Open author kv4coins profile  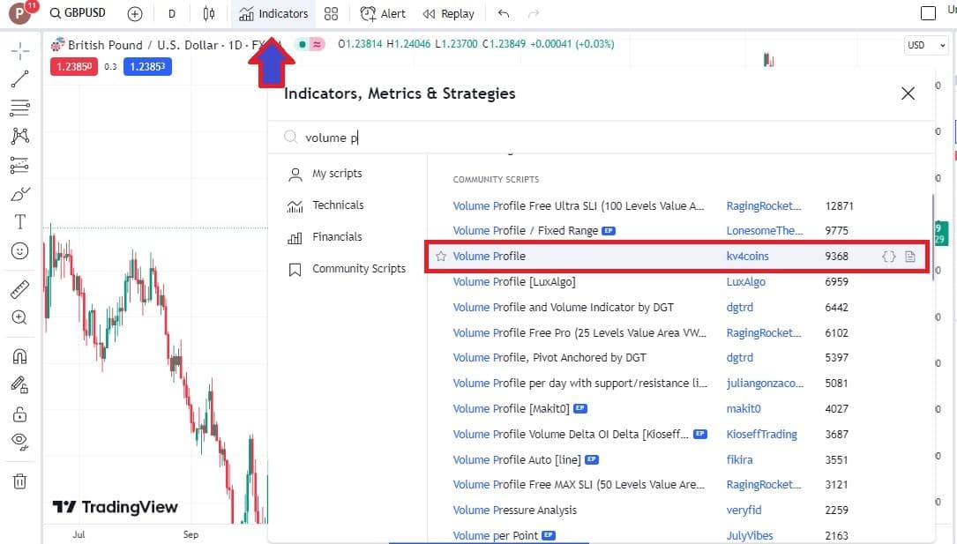(x=747, y=257)
